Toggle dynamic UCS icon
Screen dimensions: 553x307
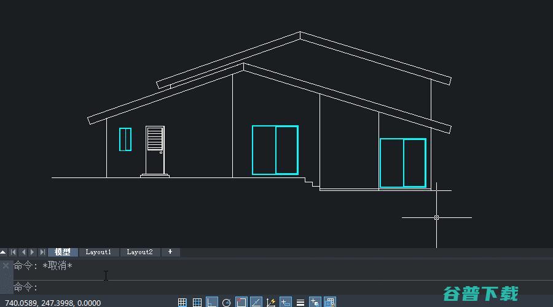[x=271, y=303]
